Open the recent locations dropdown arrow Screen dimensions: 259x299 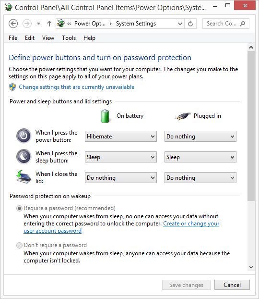38,24
